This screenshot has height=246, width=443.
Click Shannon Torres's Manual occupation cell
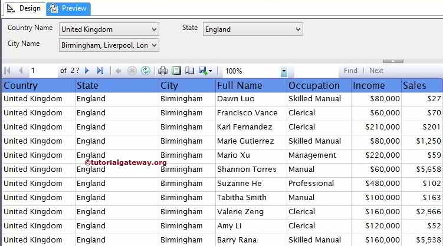[319, 169]
